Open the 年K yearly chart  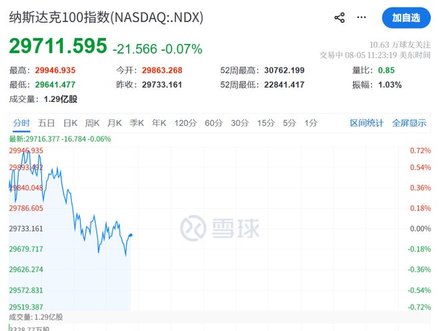pos(159,123)
